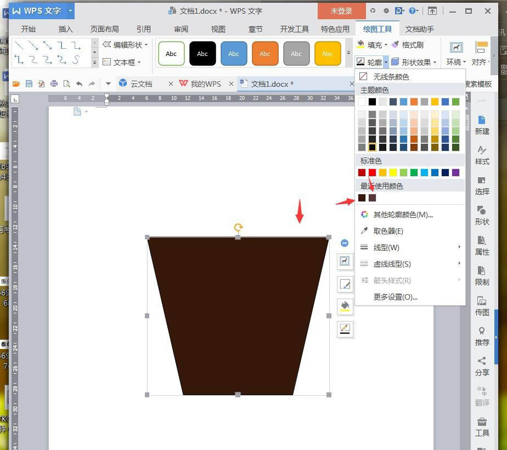The height and width of the screenshot is (450, 507).
Task: Open 形状 panel in right sidebar
Action: pyautogui.click(x=482, y=216)
